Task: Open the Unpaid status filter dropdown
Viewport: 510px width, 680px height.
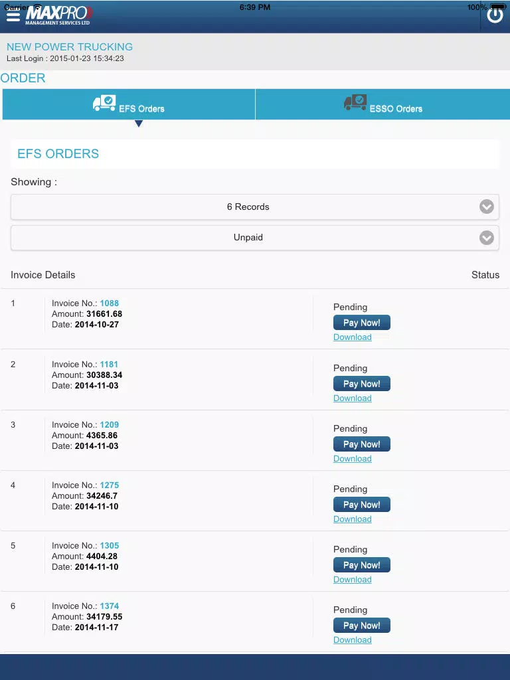Action: tap(248, 237)
